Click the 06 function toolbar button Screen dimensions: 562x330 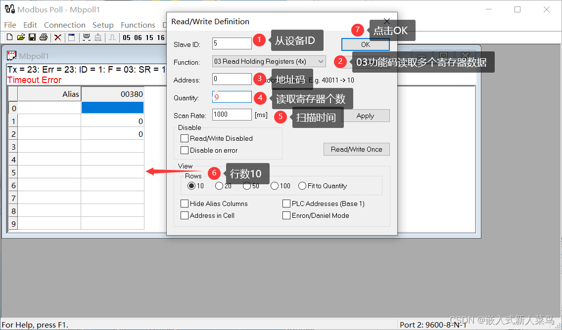click(138, 38)
